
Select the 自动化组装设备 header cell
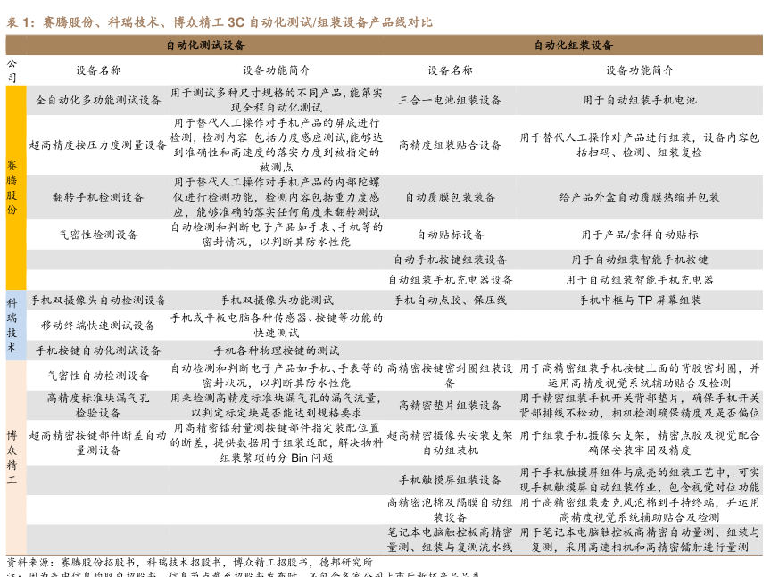click(574, 45)
